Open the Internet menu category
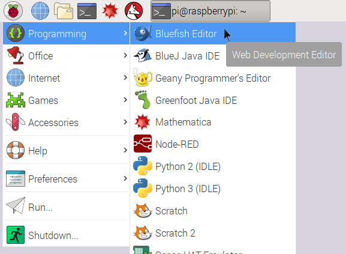 66,77
